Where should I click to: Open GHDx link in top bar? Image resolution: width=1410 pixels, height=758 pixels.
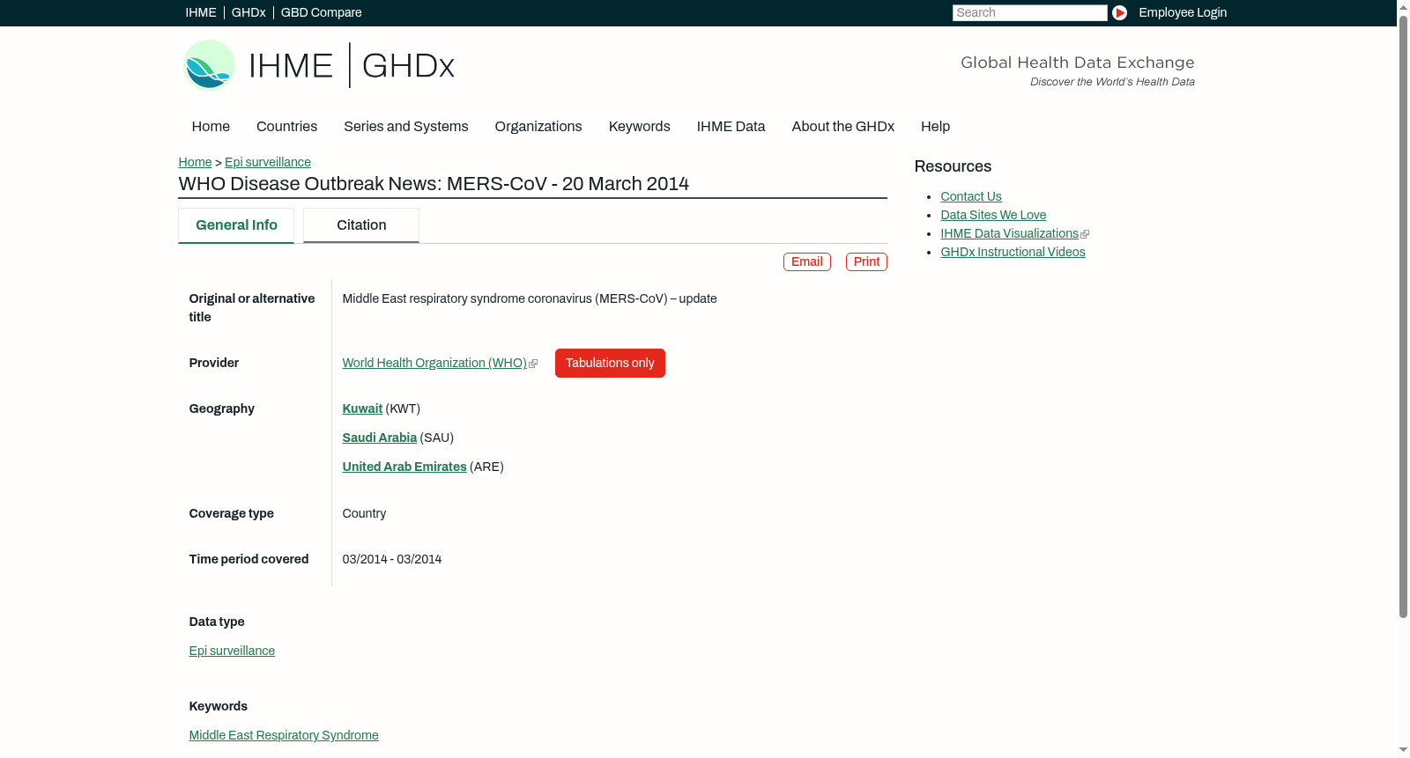(249, 12)
